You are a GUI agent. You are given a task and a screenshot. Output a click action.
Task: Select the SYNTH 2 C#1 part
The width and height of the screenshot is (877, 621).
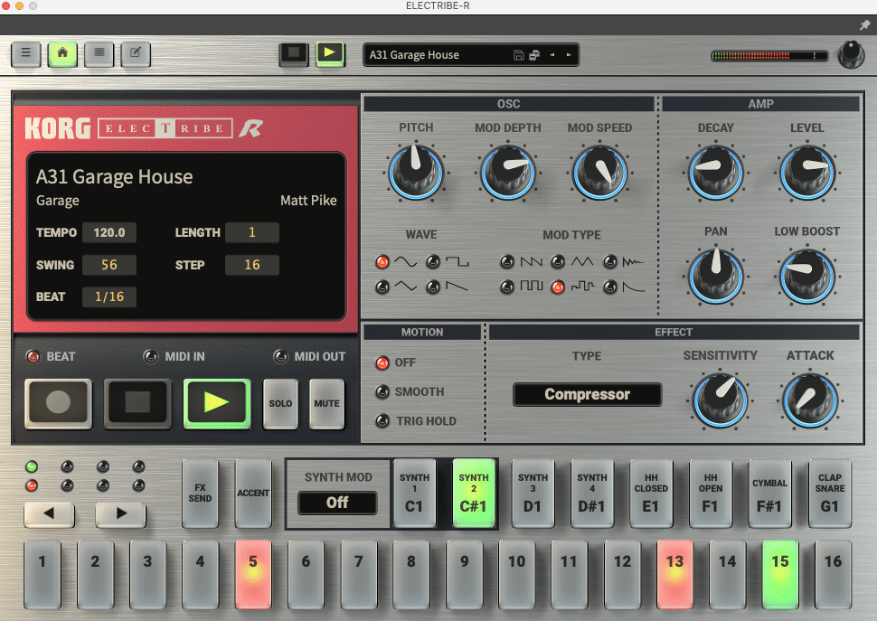tap(474, 493)
